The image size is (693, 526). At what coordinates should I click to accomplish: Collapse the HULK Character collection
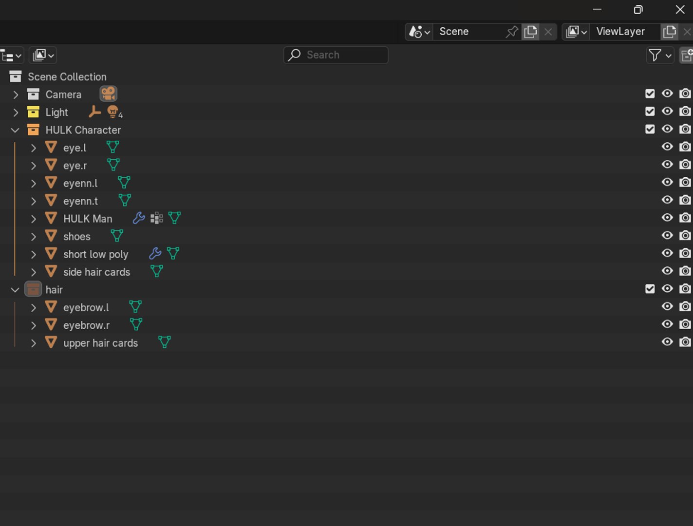[x=16, y=130]
